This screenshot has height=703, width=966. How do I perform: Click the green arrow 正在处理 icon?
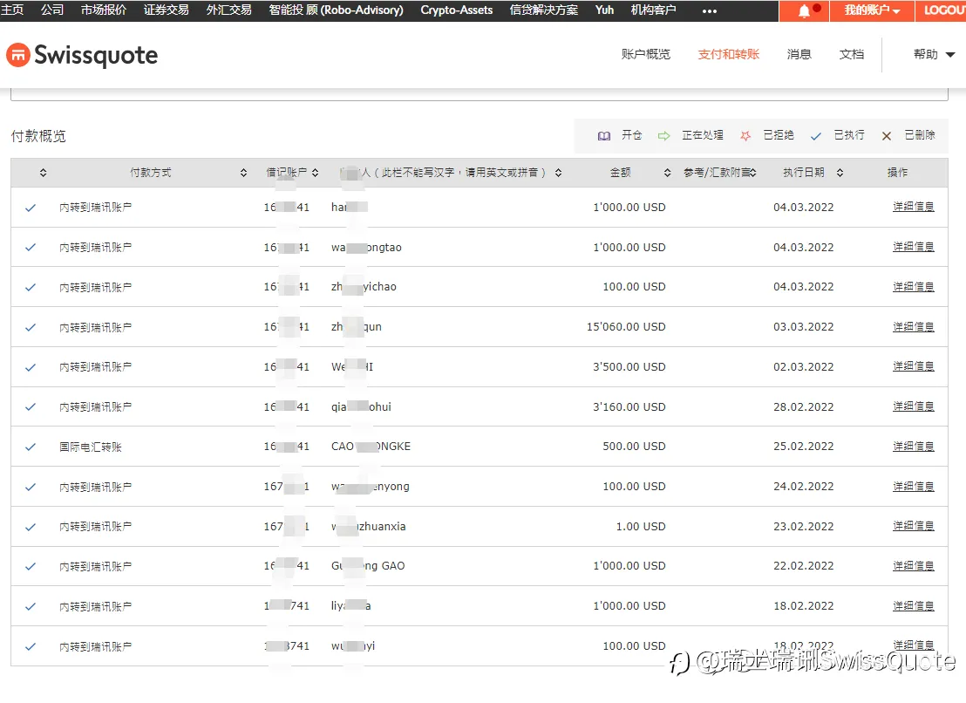(x=663, y=135)
